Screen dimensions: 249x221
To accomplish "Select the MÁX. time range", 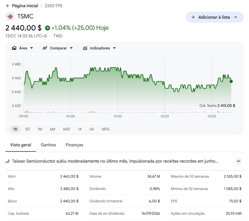I will coord(106,129).
